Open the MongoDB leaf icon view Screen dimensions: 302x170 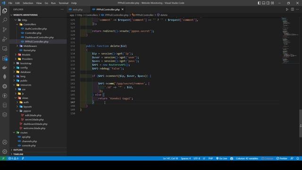[5, 77]
